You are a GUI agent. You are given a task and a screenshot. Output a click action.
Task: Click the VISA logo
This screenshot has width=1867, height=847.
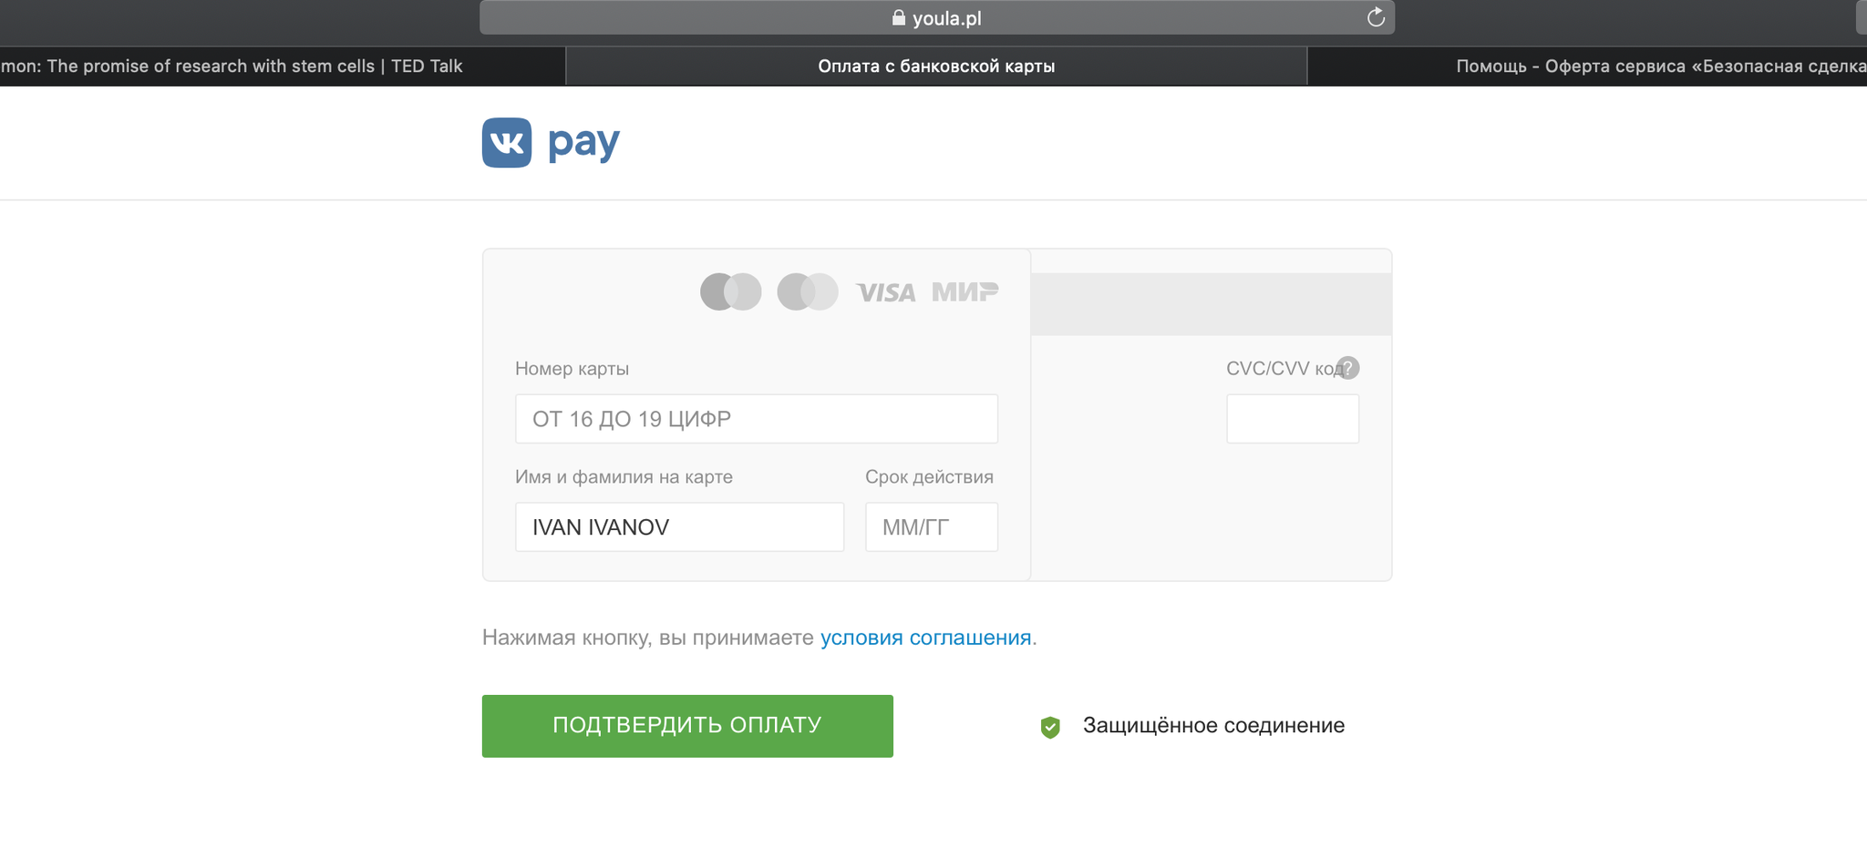coord(886,292)
